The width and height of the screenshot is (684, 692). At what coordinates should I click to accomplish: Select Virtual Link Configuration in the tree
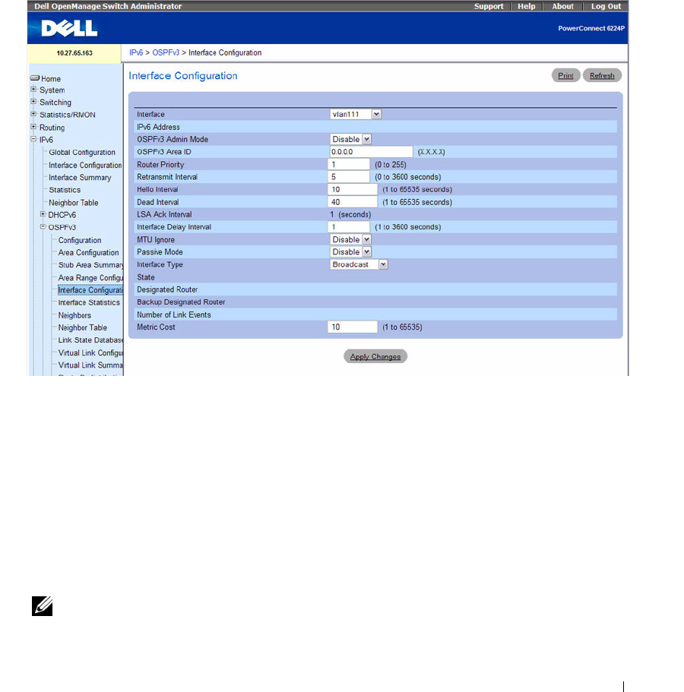tap(90, 352)
